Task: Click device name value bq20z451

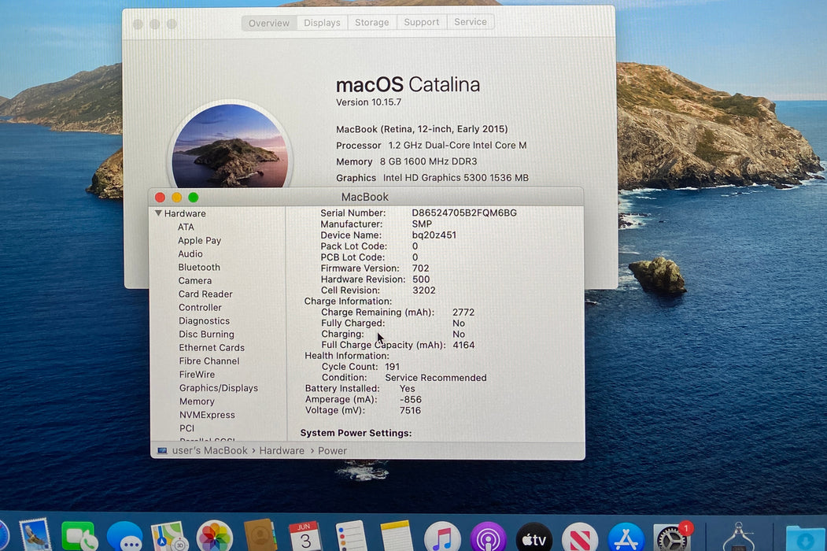Action: pos(434,235)
